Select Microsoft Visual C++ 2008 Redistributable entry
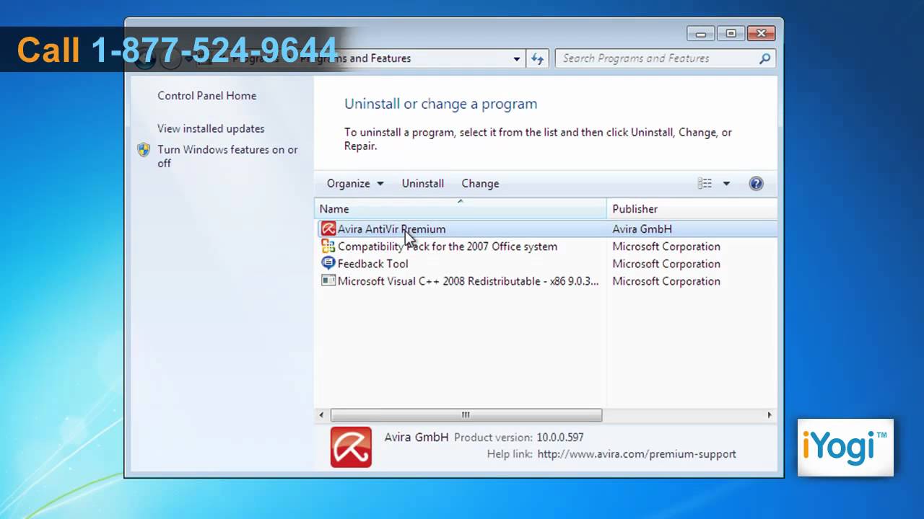The image size is (924, 519). pos(468,281)
